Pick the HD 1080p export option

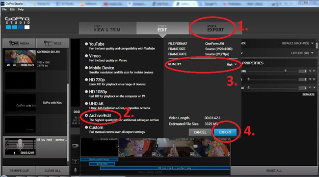coord(86,92)
